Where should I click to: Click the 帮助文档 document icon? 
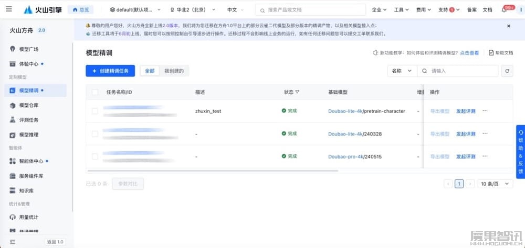pyautogui.click(x=491, y=53)
